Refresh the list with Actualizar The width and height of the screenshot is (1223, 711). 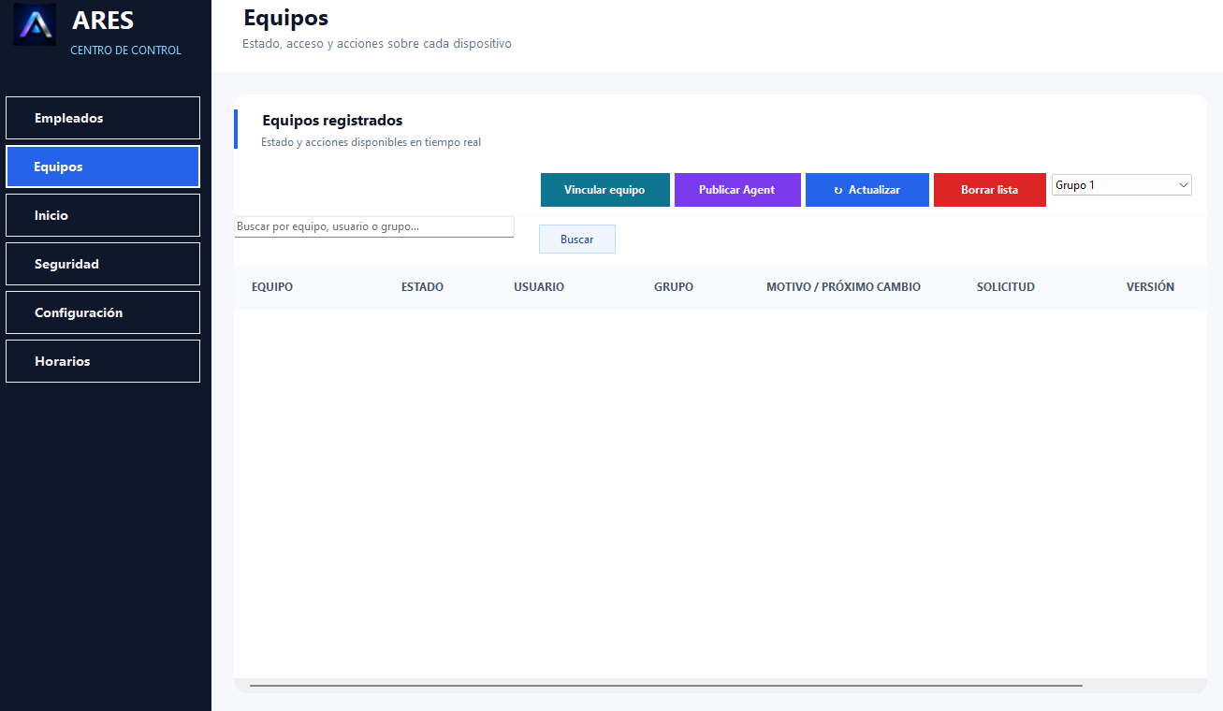coord(867,190)
